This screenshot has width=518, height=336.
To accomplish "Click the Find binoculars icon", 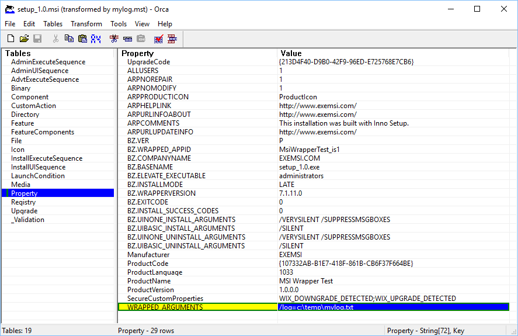I will pos(96,39).
